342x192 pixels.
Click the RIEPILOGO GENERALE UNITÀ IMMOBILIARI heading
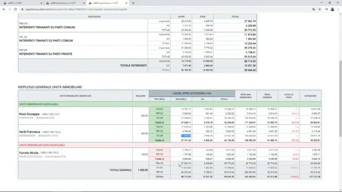tap(50, 87)
